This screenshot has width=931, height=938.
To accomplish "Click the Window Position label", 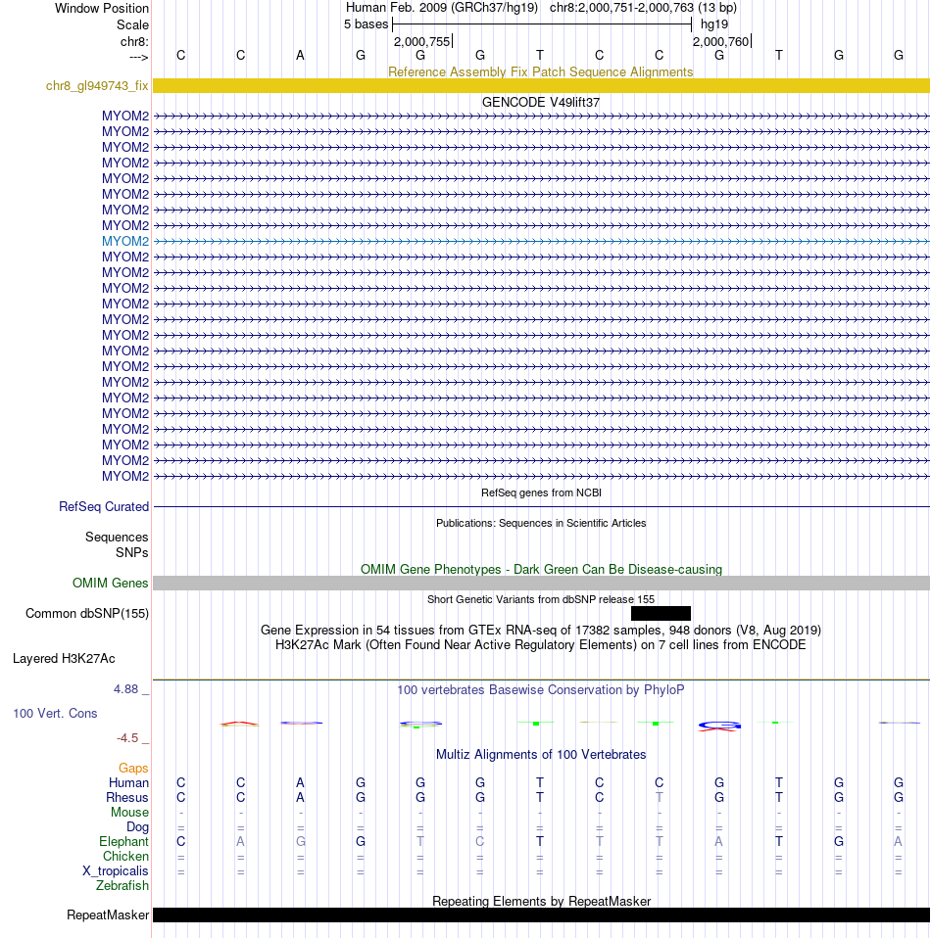I will pos(102,9).
